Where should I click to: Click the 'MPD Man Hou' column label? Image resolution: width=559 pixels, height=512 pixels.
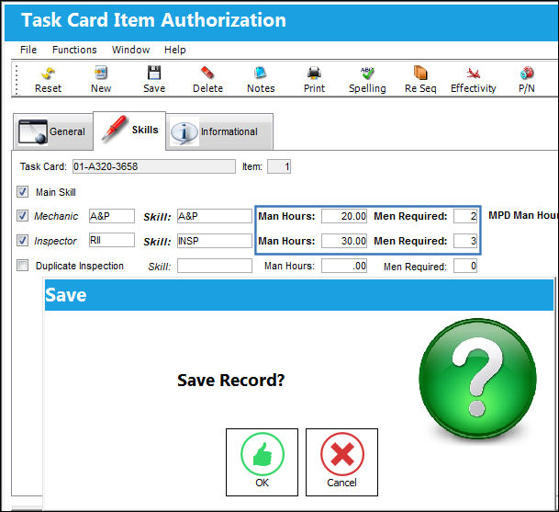tap(522, 215)
